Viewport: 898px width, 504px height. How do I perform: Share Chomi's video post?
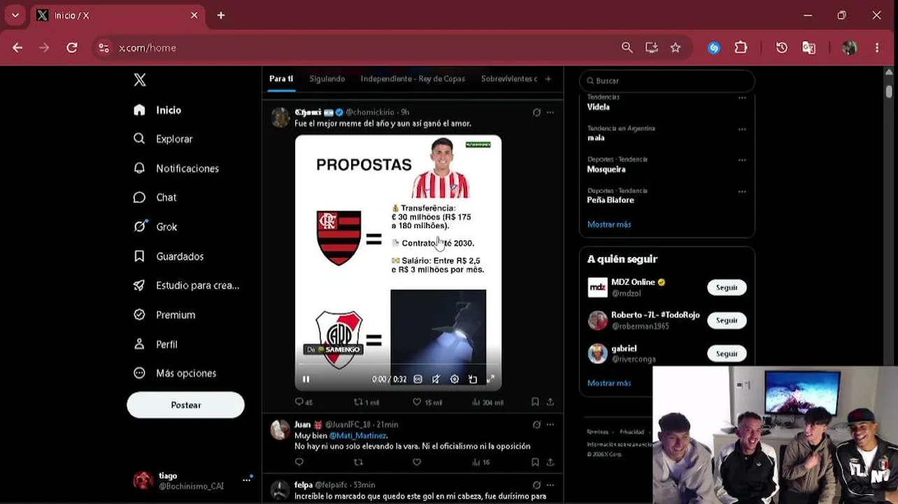click(x=550, y=402)
